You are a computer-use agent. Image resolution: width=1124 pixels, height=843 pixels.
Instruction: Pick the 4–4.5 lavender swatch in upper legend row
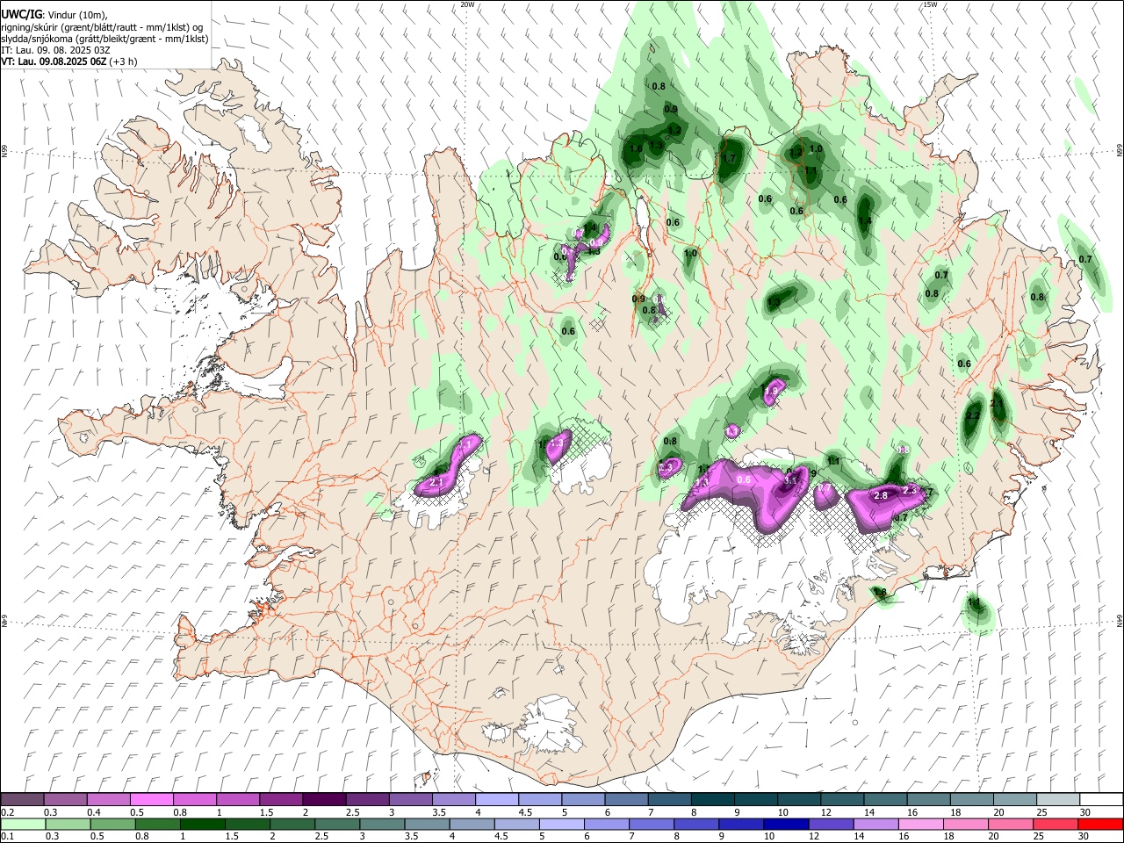pyautogui.click(x=496, y=799)
